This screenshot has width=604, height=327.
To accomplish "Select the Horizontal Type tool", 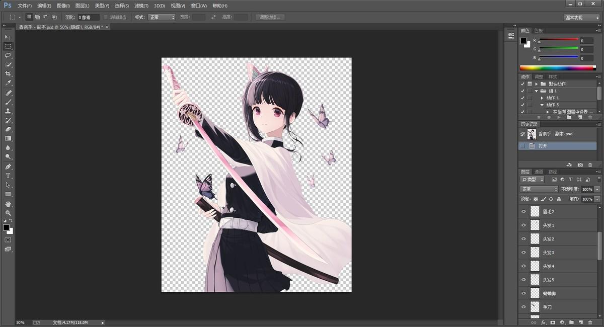I will (x=8, y=176).
